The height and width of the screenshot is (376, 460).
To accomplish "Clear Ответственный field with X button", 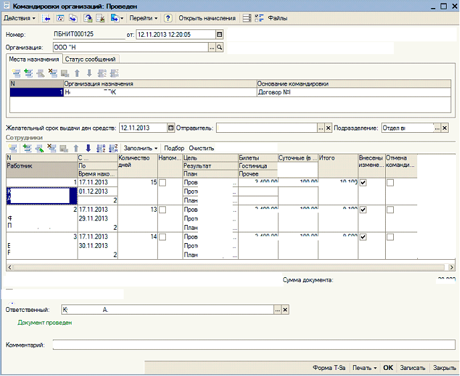I will (285, 310).
